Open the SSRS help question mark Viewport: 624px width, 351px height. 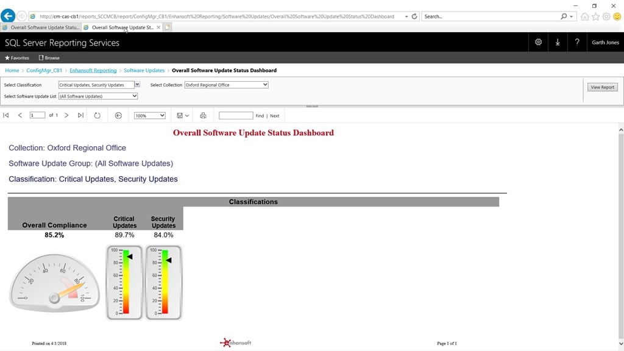pyautogui.click(x=577, y=42)
